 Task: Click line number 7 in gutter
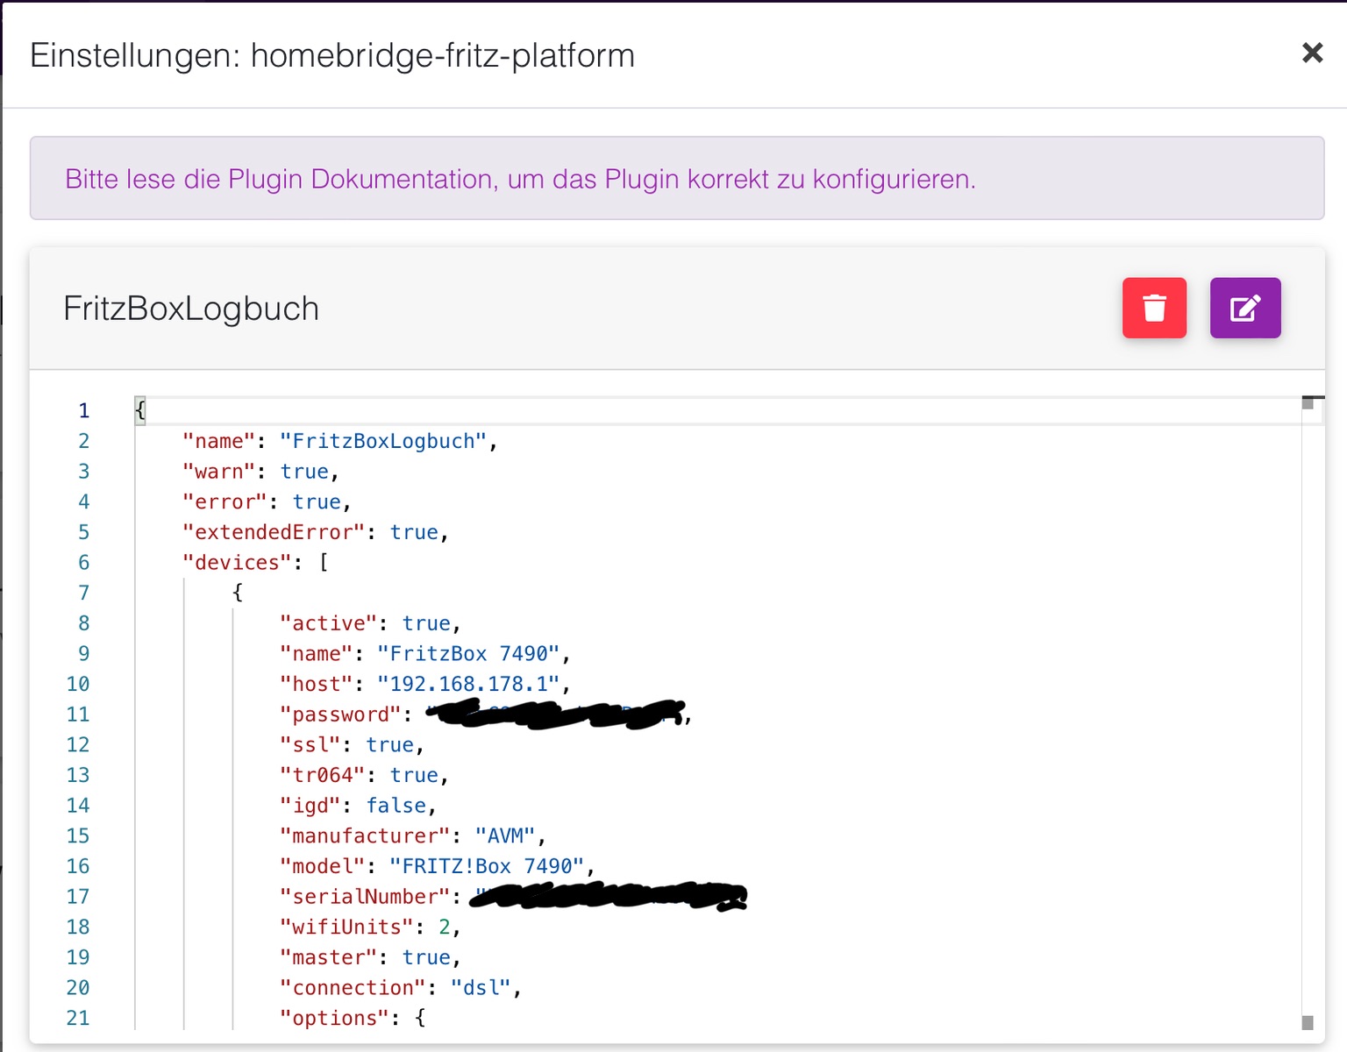coord(84,594)
